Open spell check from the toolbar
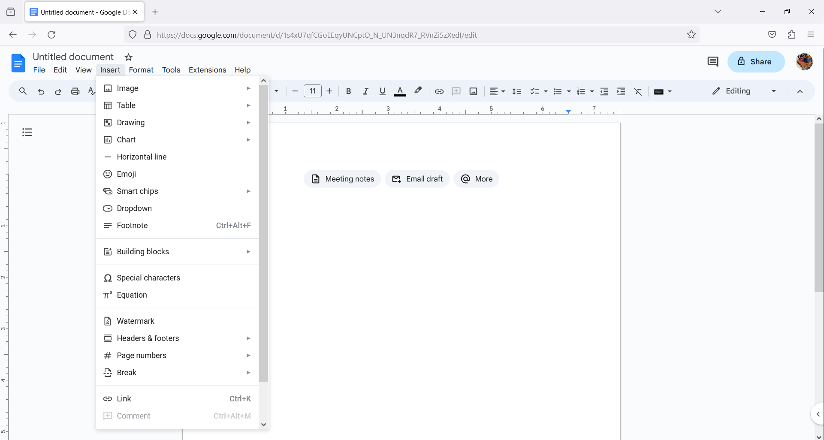 91,91
